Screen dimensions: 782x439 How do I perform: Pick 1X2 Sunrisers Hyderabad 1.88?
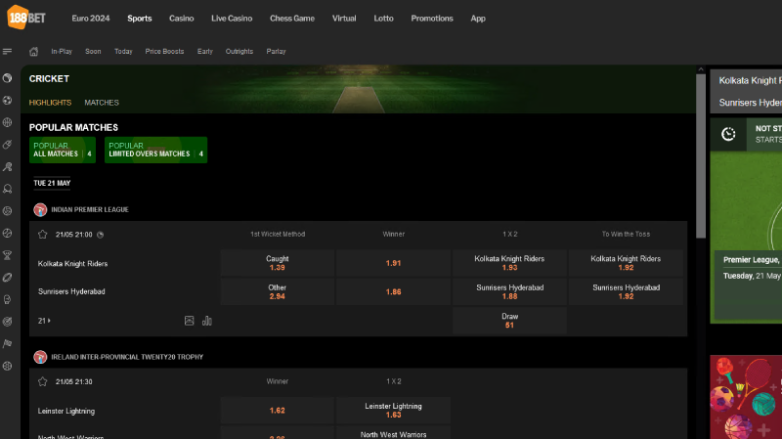click(509, 291)
